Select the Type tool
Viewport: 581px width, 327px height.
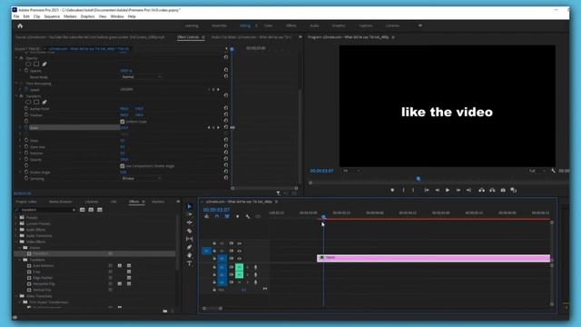190,263
